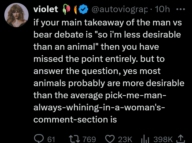
Task: Open the tweet via the 10h timestamp
Action: click(x=163, y=10)
